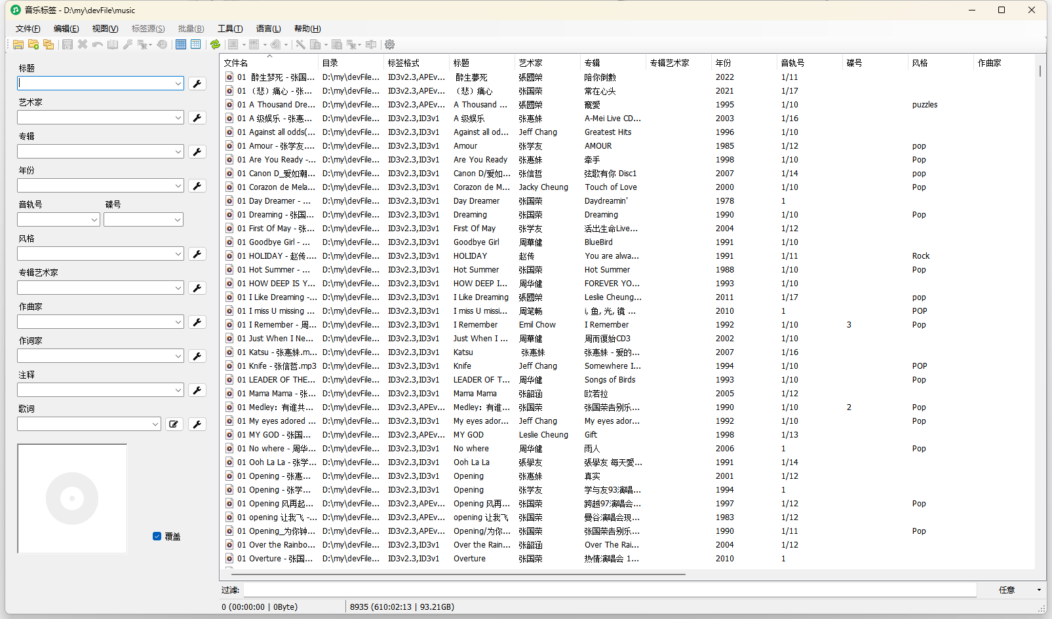Open the 年份 dropdown list
Image resolution: width=1052 pixels, height=619 pixels.
point(178,186)
